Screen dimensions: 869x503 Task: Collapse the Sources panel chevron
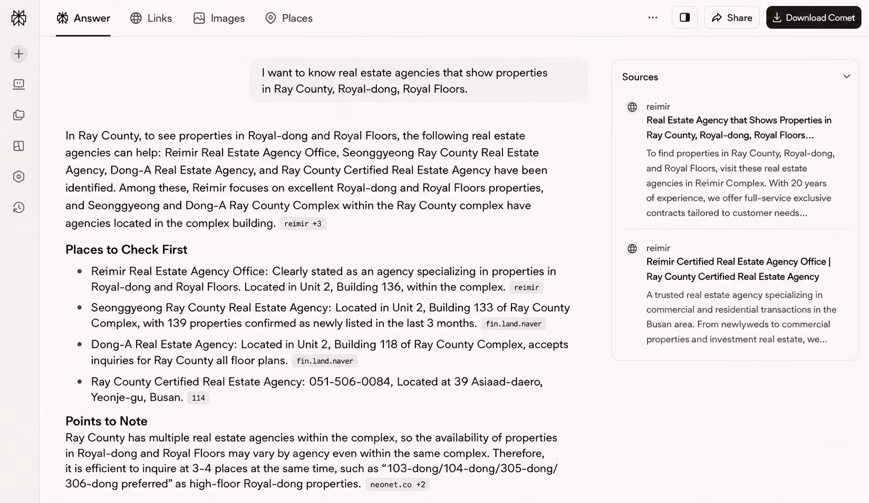pyautogui.click(x=846, y=76)
